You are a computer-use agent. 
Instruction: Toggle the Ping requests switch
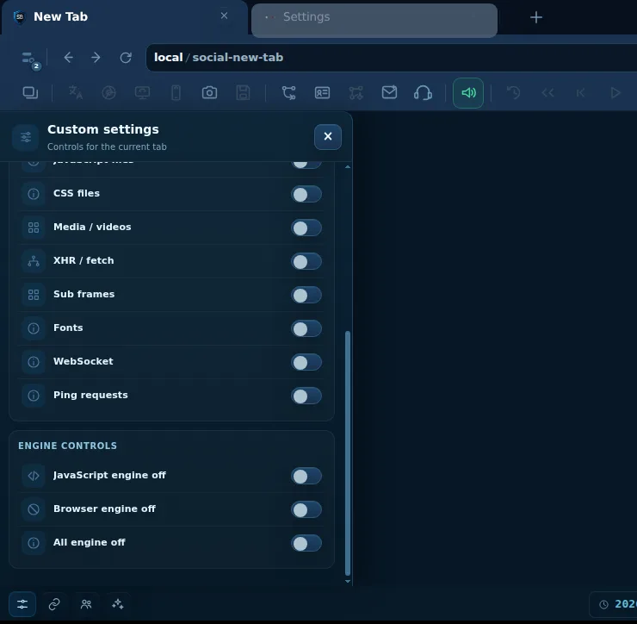306,396
